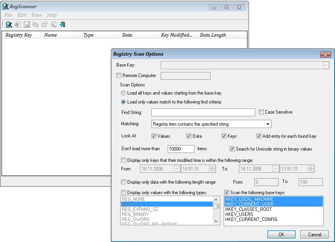The height and width of the screenshot is (242, 335).
Task: Uncheck the Look At Keys checkbox
Action: tap(224, 136)
